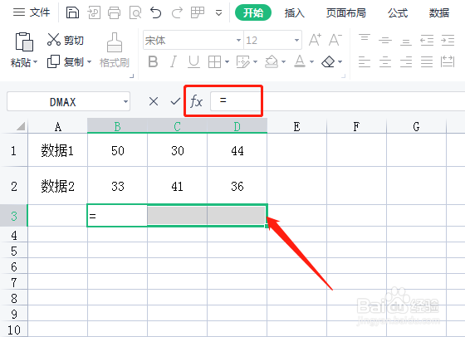The width and height of the screenshot is (465, 337).
Task: Click the Save icon in quick toolbar
Action: (x=72, y=12)
